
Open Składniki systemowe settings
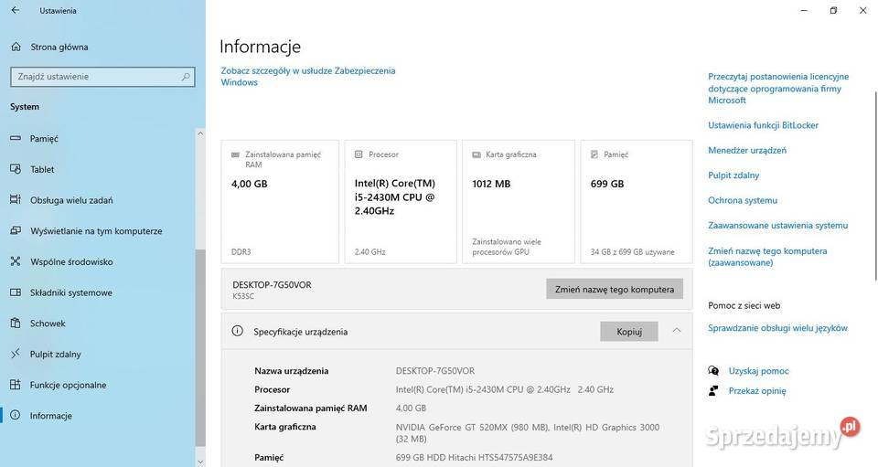pos(71,292)
